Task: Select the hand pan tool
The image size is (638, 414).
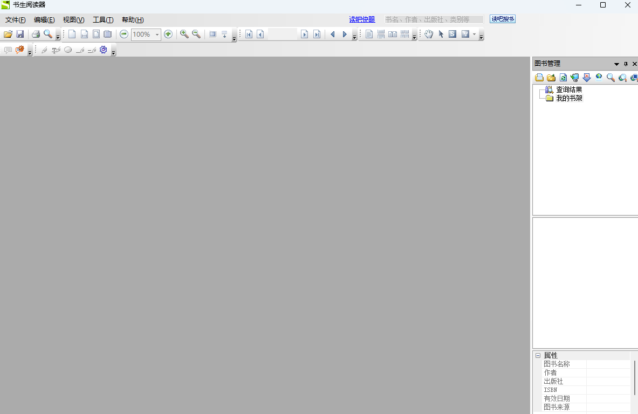Action: 429,34
